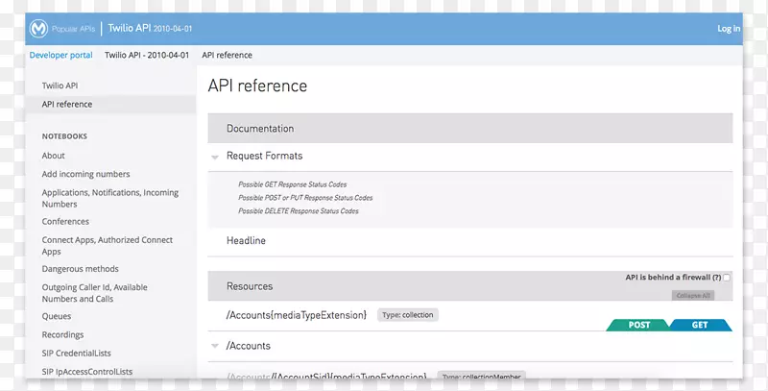The image size is (768, 391).
Task: Click the Type: collection badge
Action: tap(407, 315)
